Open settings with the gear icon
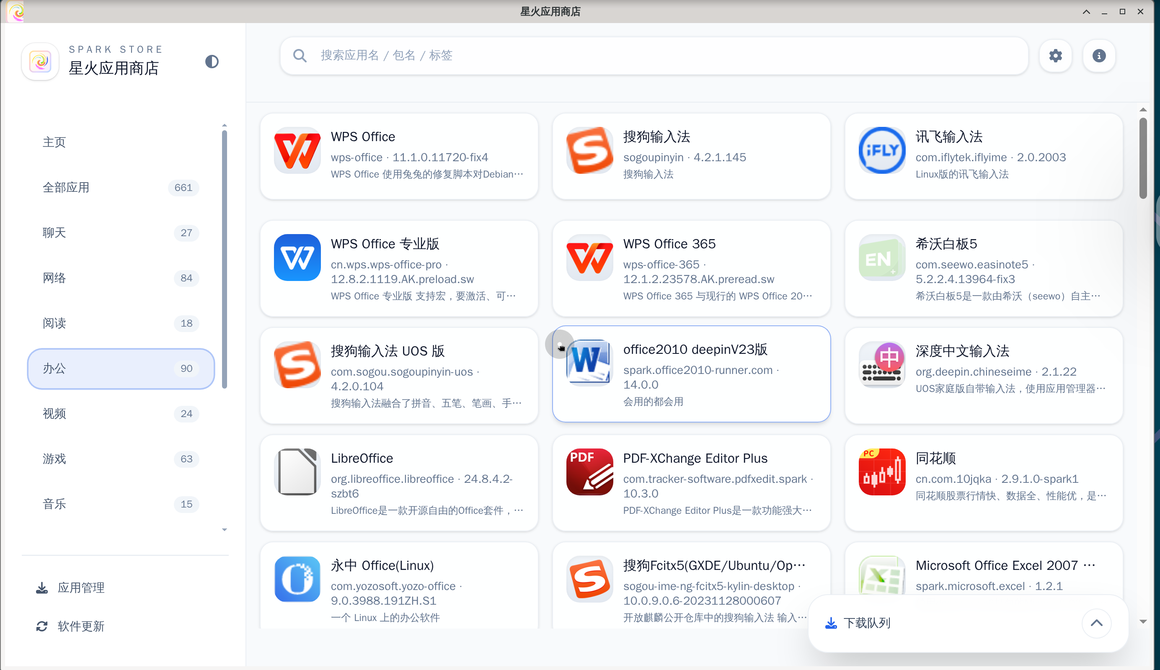The height and width of the screenshot is (670, 1160). coord(1055,56)
